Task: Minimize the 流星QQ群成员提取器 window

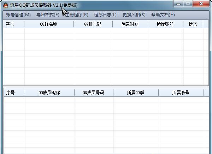Action: tap(179, 4)
